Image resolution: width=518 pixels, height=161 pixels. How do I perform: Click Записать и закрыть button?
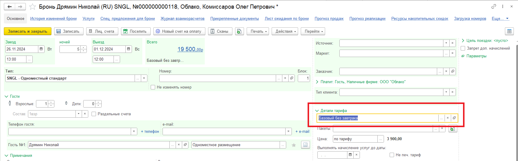(28, 31)
